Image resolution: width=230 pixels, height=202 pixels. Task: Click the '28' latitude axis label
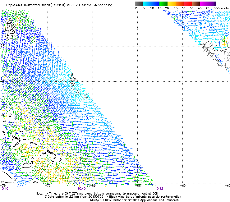click(2, 46)
